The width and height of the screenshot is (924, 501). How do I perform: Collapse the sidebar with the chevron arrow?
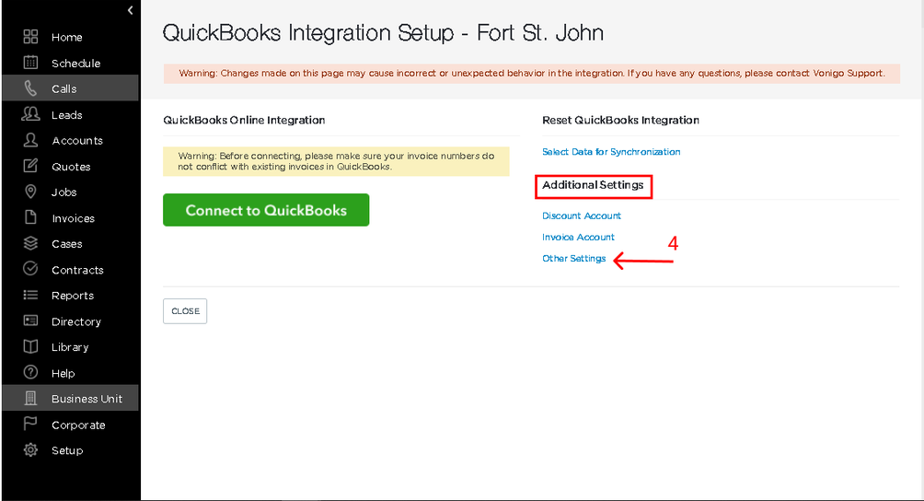[x=131, y=10]
